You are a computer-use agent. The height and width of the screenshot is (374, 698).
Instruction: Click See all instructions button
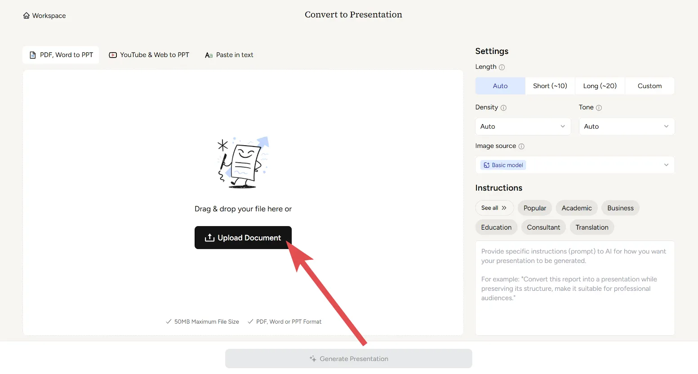(x=494, y=208)
